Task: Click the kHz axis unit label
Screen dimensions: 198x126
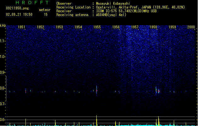Action: [3, 26]
